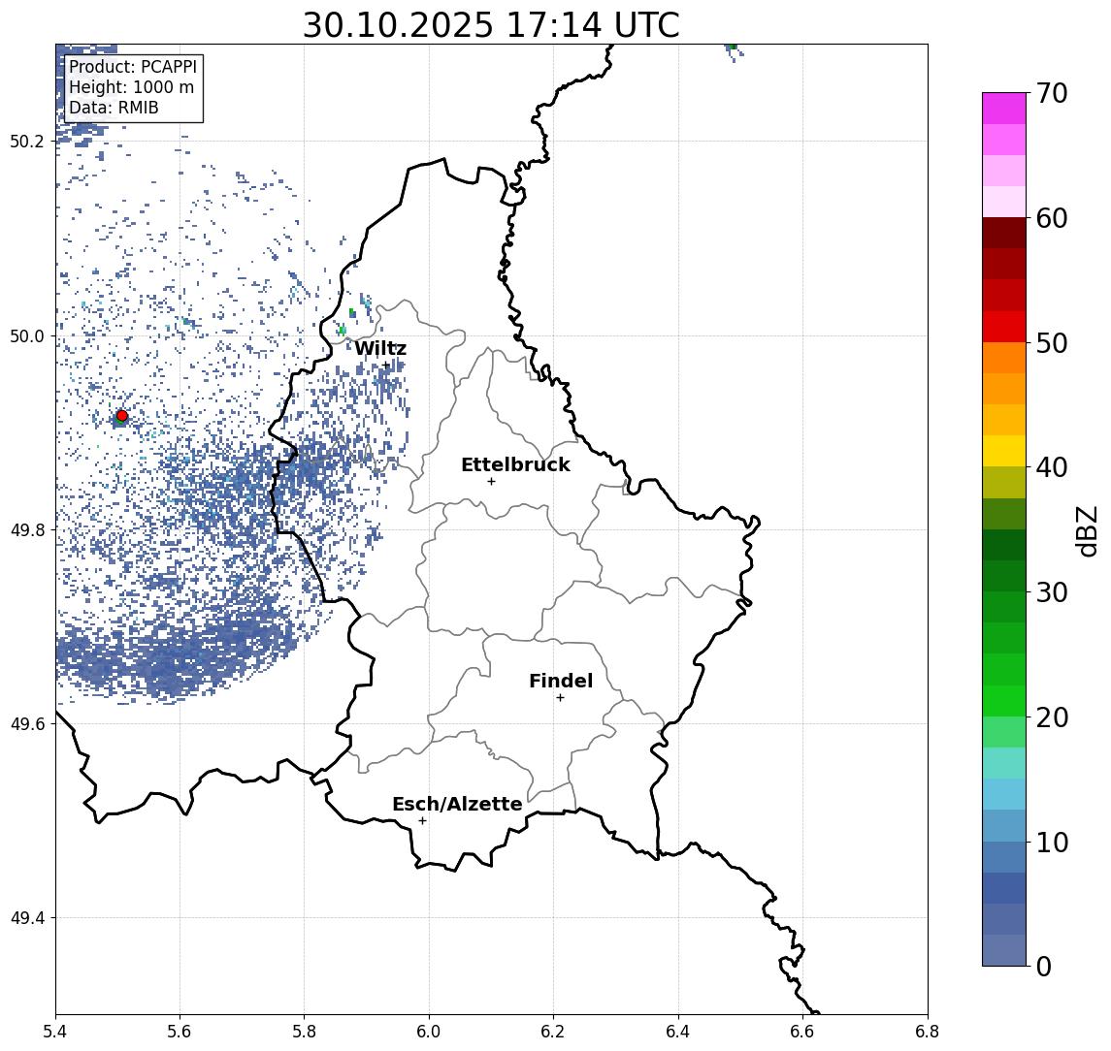Click the small radar echo at top near 6.5°E
The width and height of the screenshot is (1111, 1051).
[x=732, y=49]
